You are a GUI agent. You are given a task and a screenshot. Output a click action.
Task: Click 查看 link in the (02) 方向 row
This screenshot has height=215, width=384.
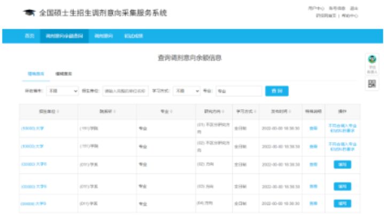(x=313, y=164)
